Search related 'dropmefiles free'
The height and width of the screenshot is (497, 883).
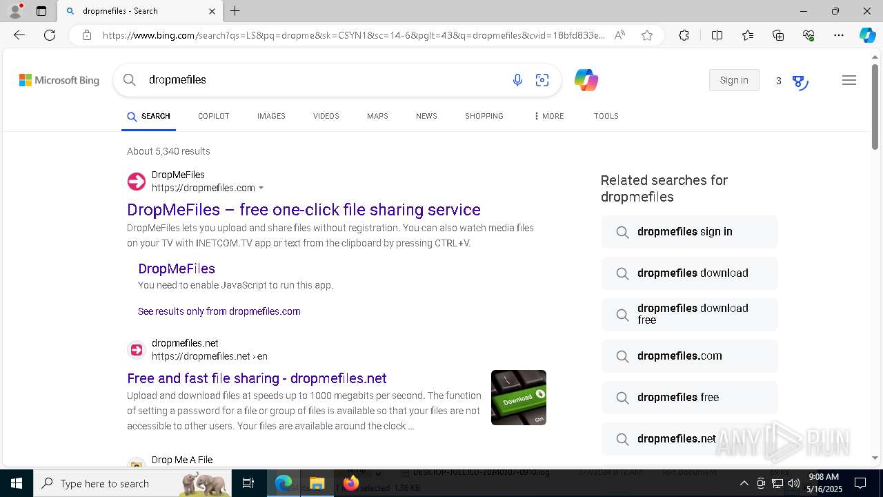(x=689, y=398)
